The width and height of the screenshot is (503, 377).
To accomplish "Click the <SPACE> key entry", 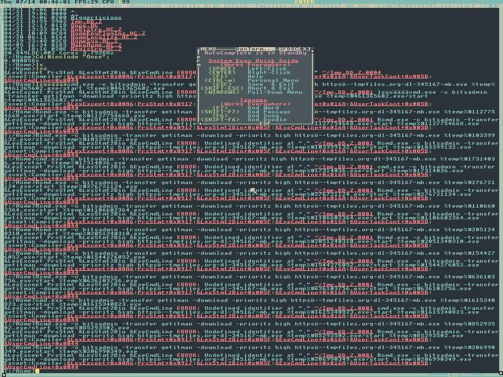I will (x=222, y=69).
